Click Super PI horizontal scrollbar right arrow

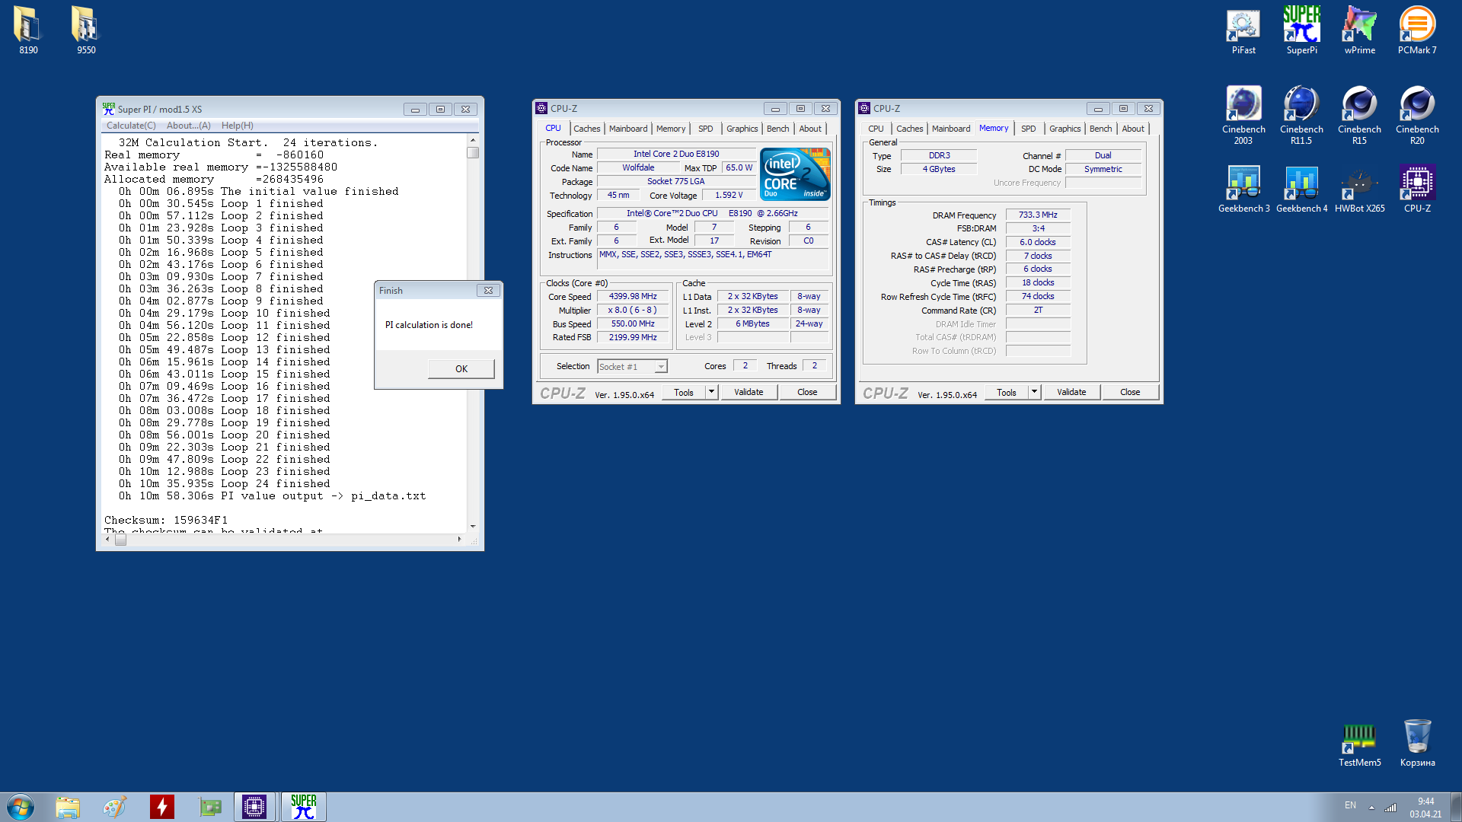(459, 540)
